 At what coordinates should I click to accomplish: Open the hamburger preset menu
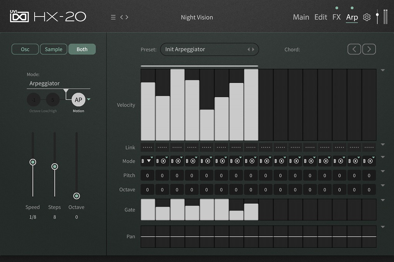click(113, 17)
